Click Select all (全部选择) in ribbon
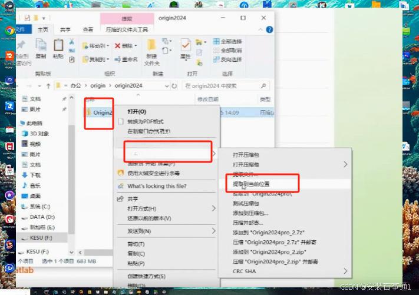This screenshot has height=295, width=419. 227,41
